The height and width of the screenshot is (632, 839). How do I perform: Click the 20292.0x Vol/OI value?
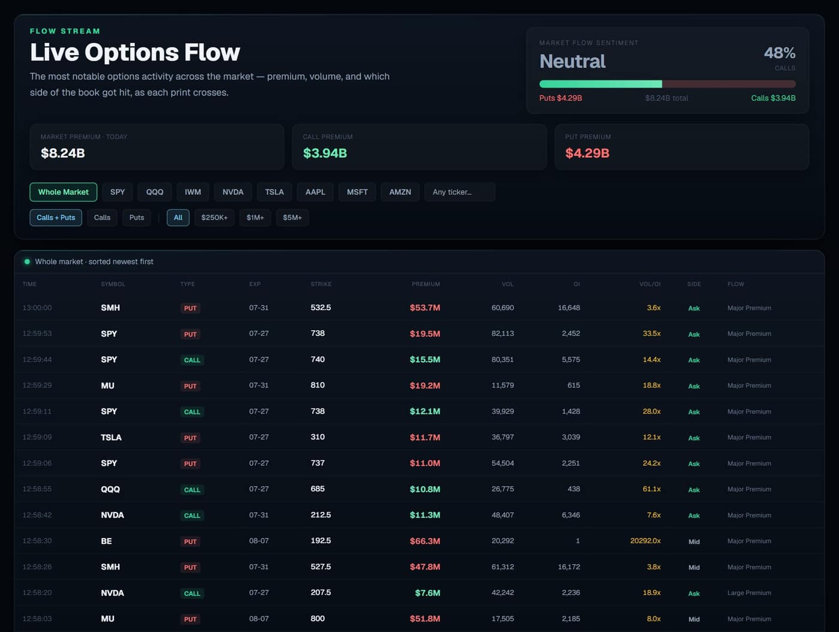point(645,541)
